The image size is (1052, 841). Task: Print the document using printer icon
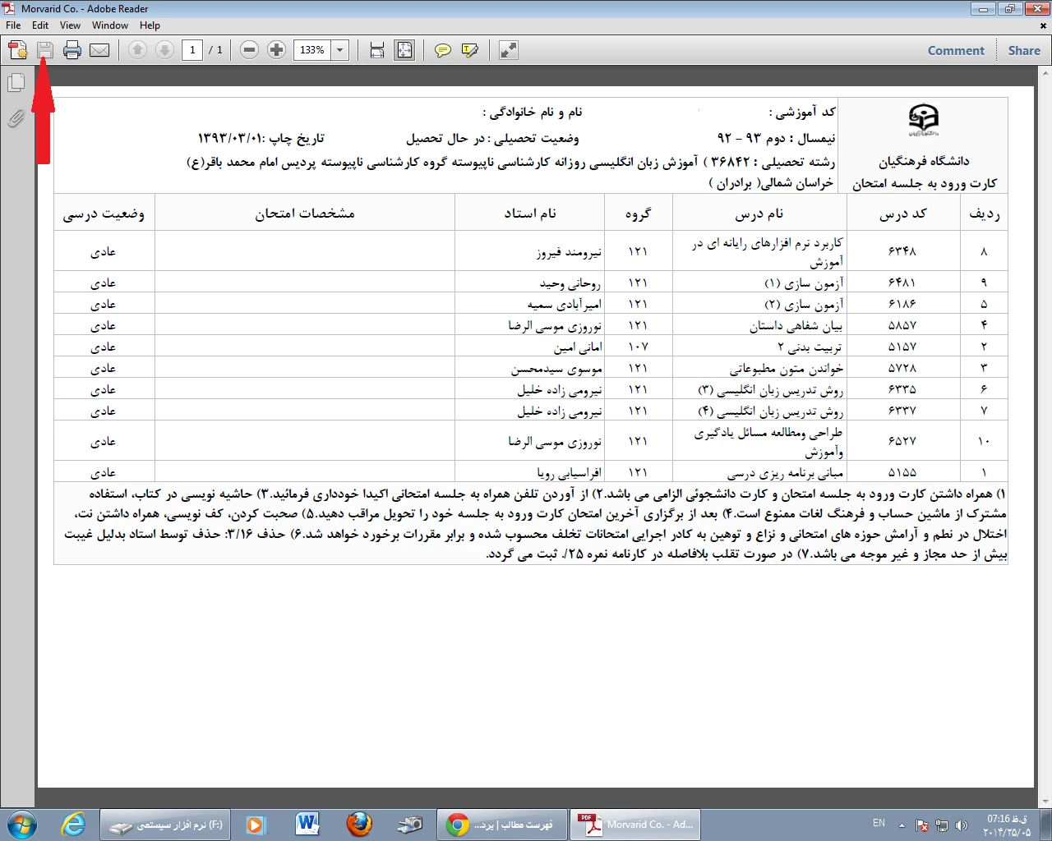point(72,50)
